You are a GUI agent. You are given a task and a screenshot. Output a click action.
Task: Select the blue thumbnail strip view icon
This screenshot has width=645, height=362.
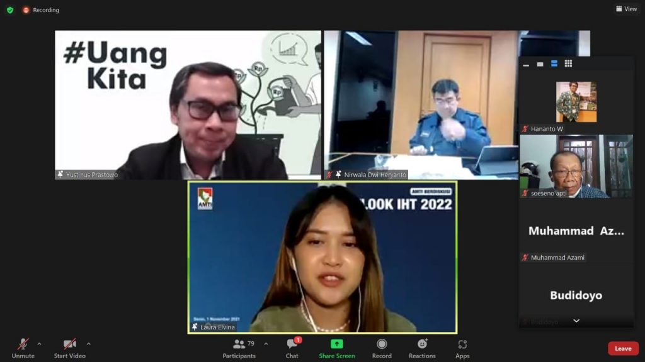554,63
